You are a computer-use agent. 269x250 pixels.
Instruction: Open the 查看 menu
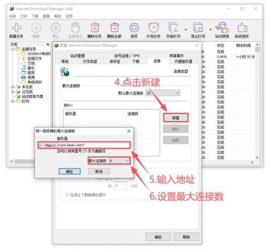click(x=46, y=16)
